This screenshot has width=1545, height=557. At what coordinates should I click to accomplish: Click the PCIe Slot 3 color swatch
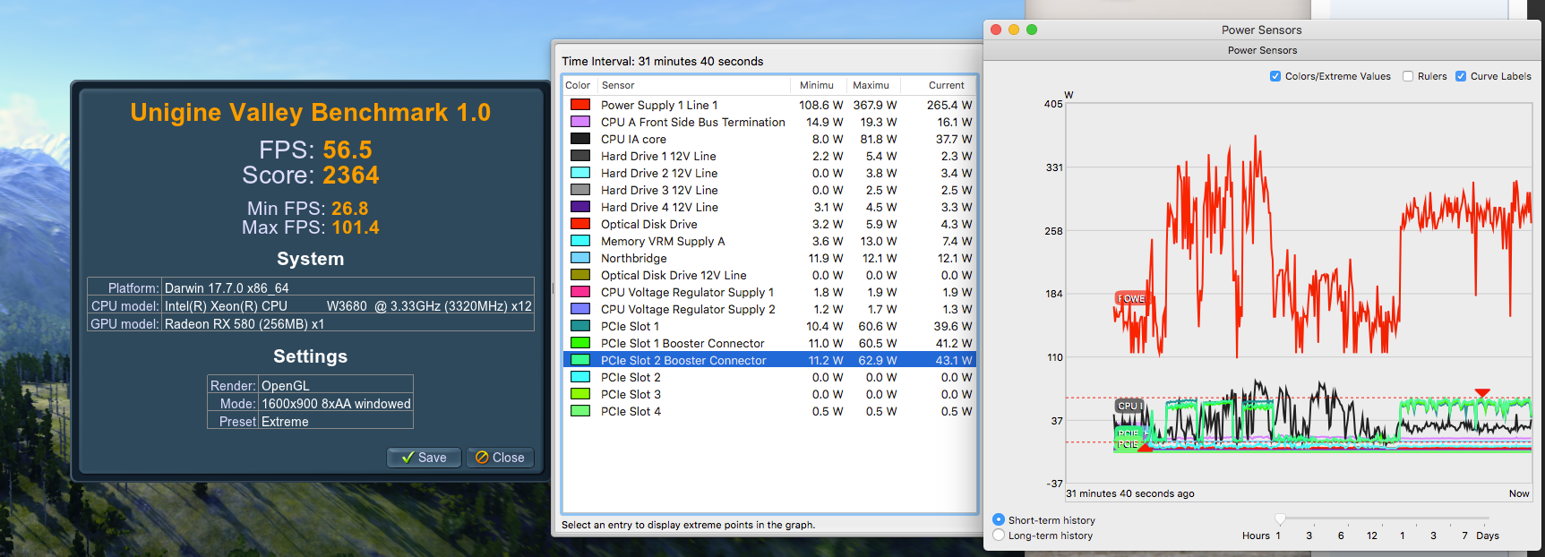tap(580, 394)
